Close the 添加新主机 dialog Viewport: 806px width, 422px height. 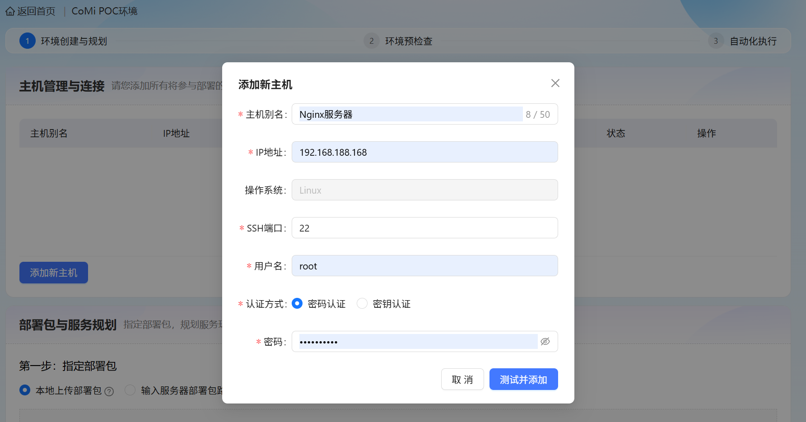tap(555, 83)
